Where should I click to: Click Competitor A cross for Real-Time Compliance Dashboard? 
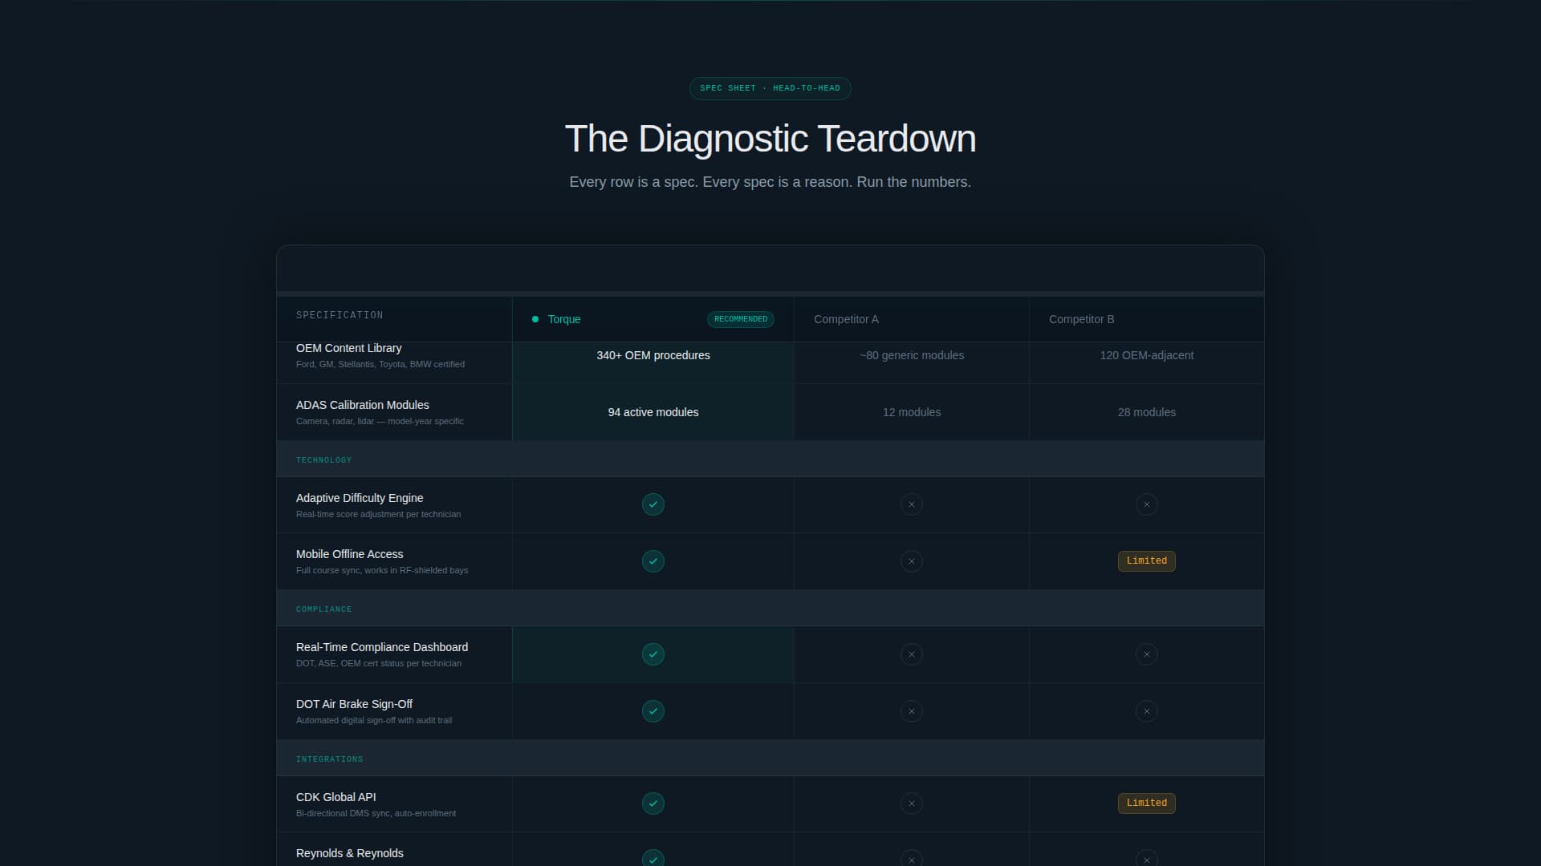(x=912, y=654)
